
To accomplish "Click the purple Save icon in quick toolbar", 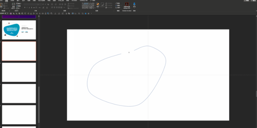I will pos(11,13).
